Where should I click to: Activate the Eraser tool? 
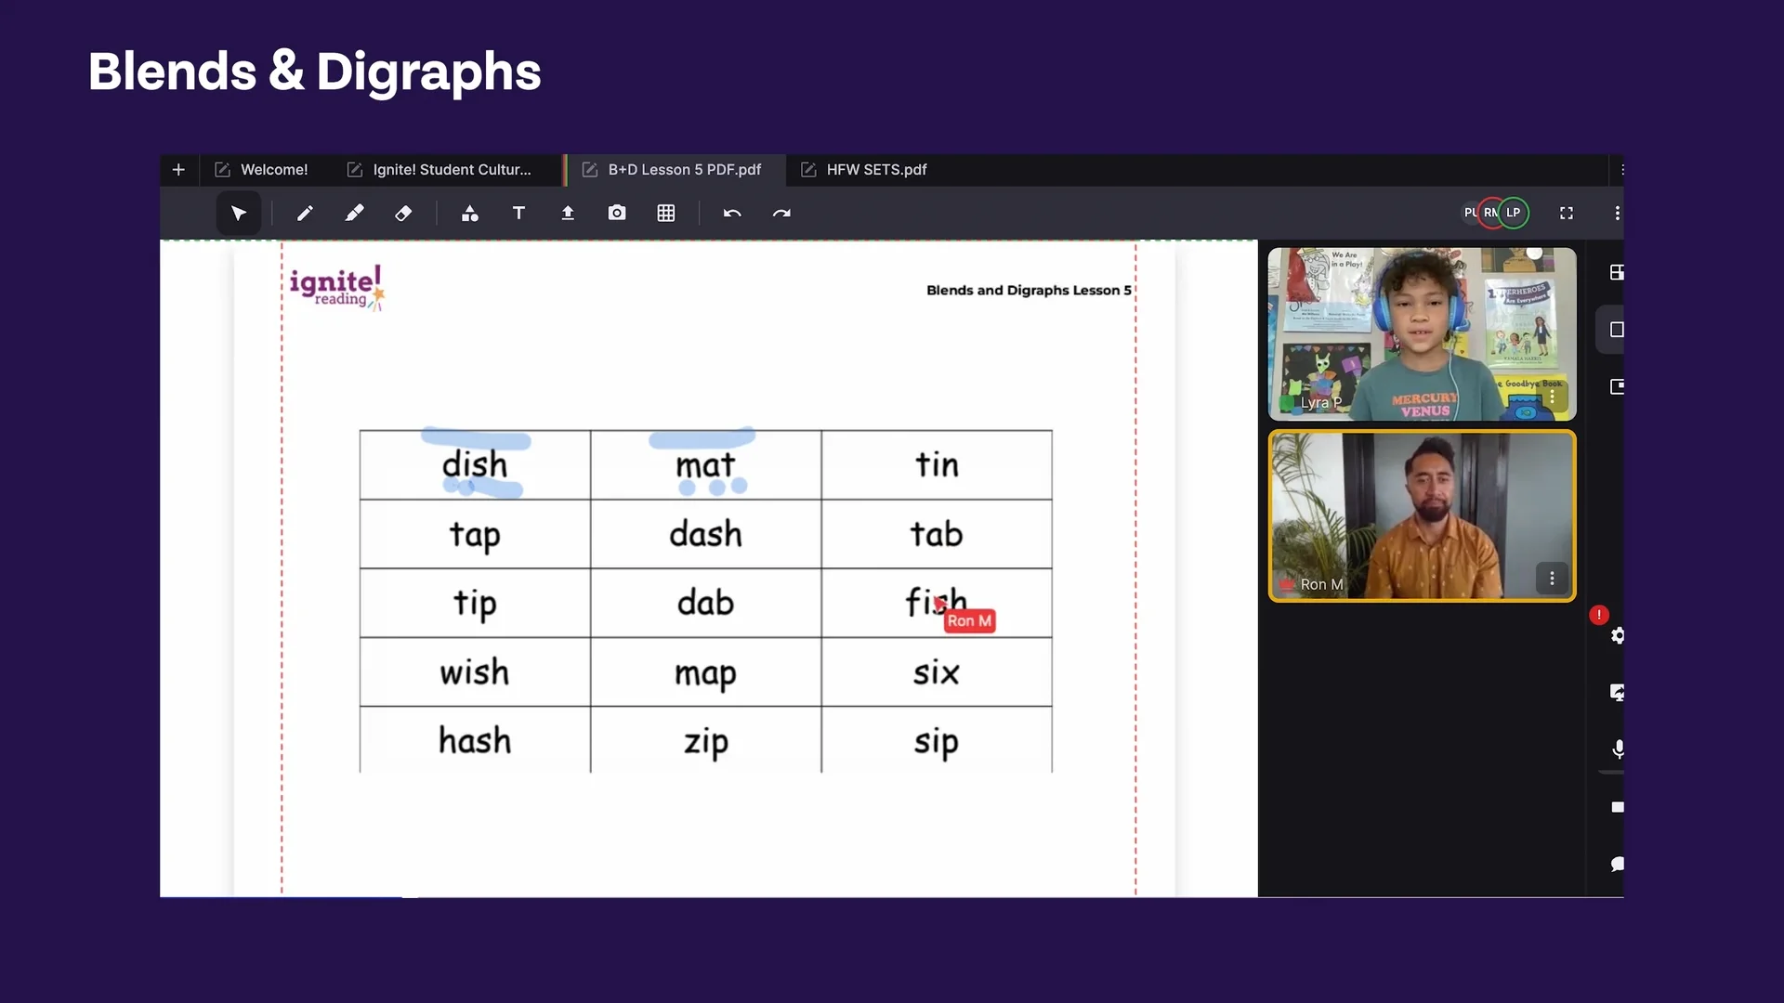click(x=402, y=213)
